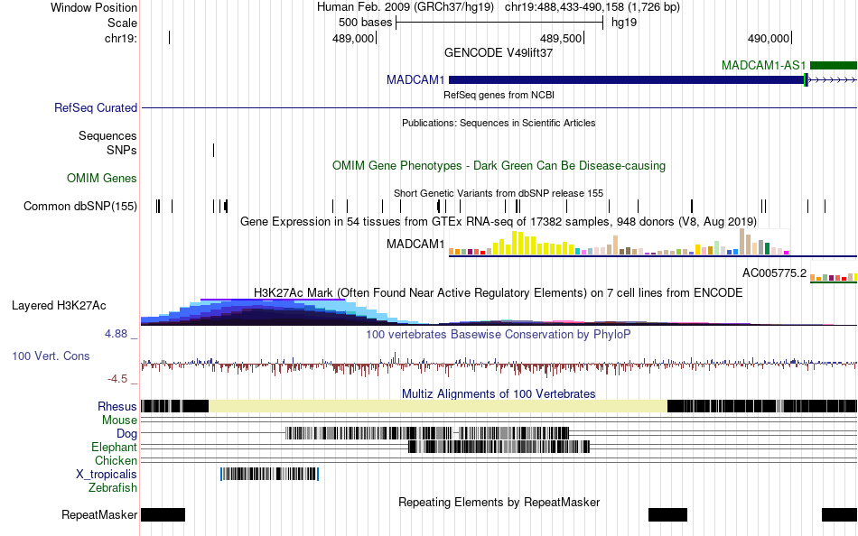Click Short Genetic Variants dbSNP 155 title

(x=499, y=193)
